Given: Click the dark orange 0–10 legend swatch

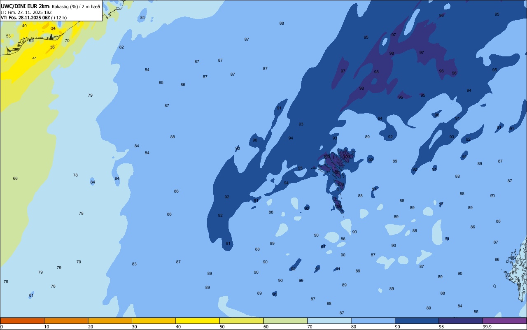Looking at the screenshot, I should pos(22,321).
